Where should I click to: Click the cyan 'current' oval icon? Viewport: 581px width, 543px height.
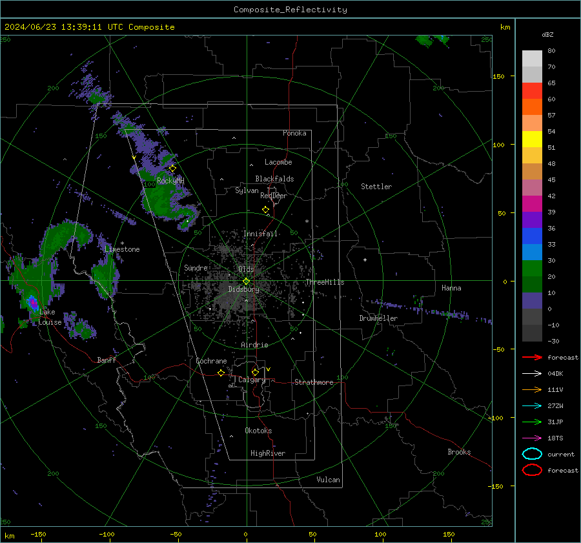tap(532, 454)
